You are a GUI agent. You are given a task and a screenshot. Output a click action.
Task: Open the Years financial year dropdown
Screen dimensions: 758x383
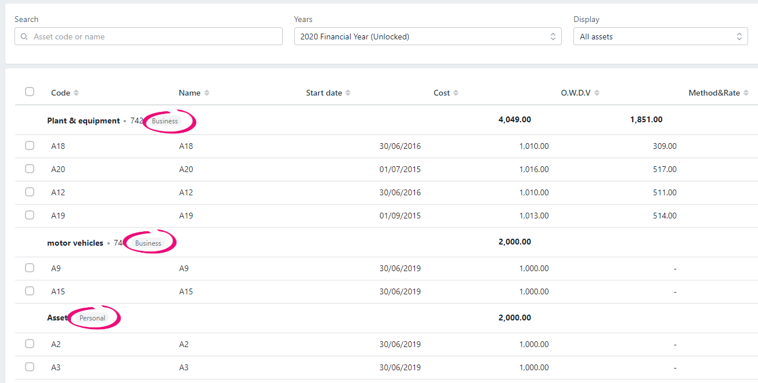[427, 37]
